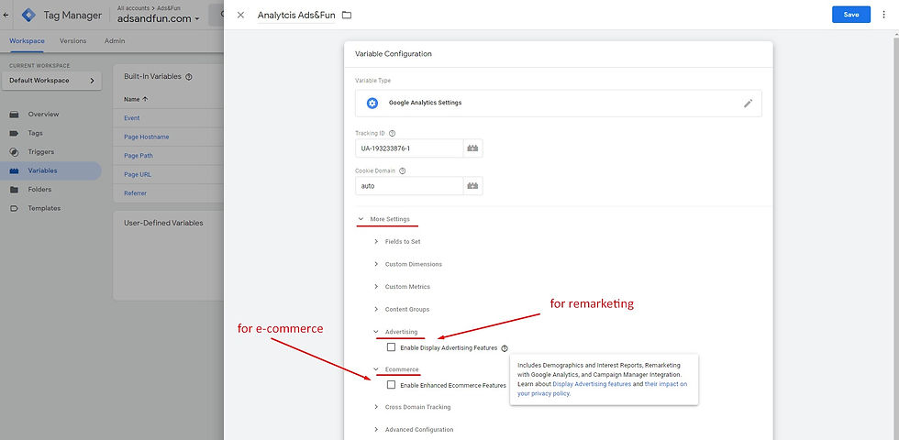
Task: Open the three-dot more options menu
Action: point(883,15)
